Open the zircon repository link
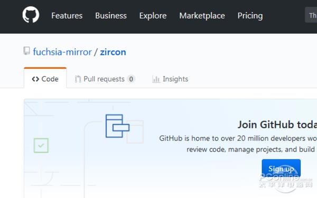This screenshot has height=198, width=317. (113, 52)
